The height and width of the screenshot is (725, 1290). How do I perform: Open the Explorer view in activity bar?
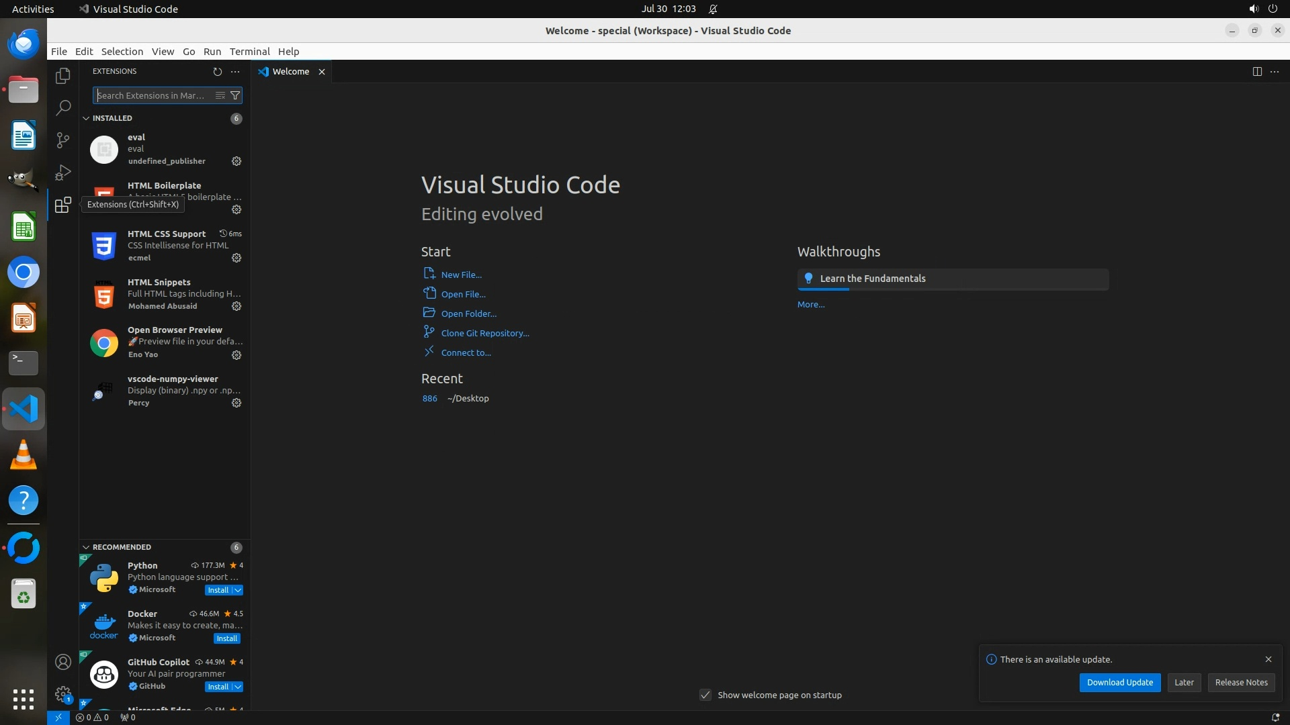pyautogui.click(x=62, y=76)
